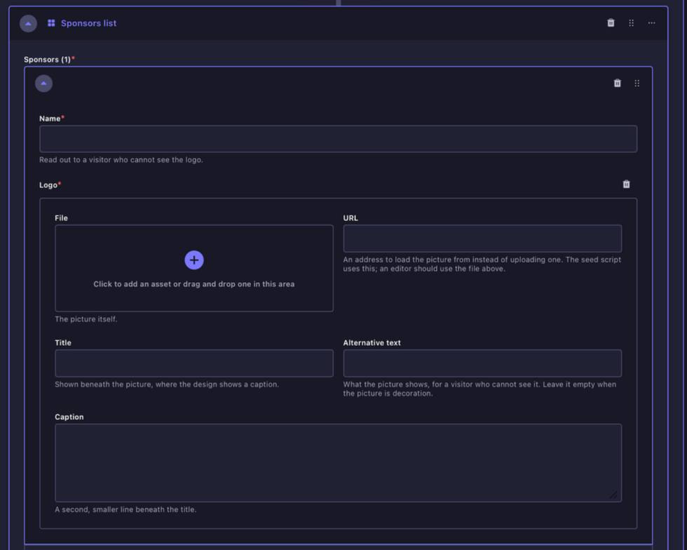Collapse the first sponsor entry
687x550 pixels.
(x=43, y=83)
